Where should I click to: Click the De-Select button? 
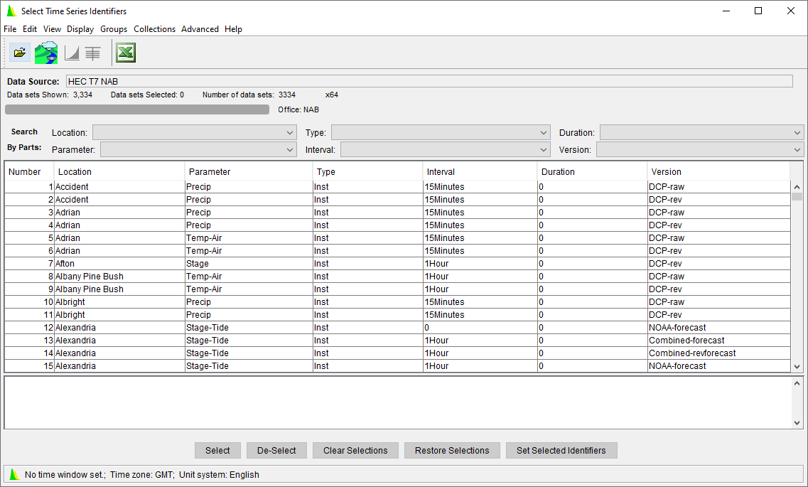(x=276, y=451)
